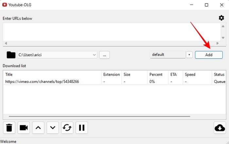Play downloaded video using camera icon
This screenshot has height=144, width=229.
pos(24,128)
